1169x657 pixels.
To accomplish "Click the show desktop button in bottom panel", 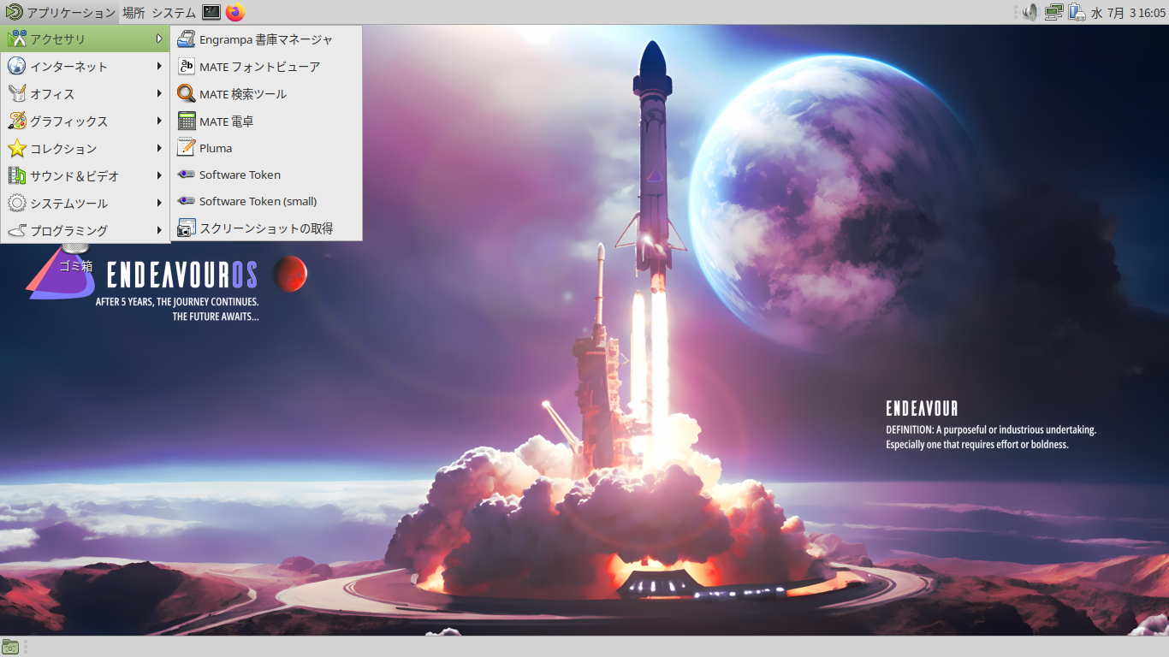I will pos(10,647).
